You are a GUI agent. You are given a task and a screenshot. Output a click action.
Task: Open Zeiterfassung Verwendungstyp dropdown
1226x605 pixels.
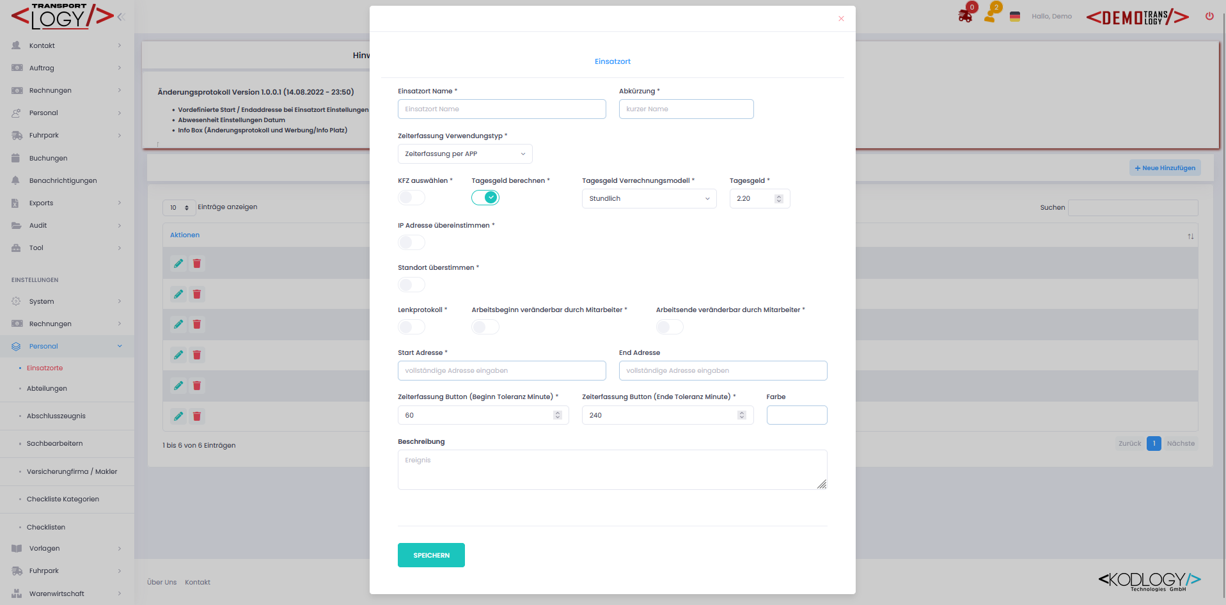464,154
